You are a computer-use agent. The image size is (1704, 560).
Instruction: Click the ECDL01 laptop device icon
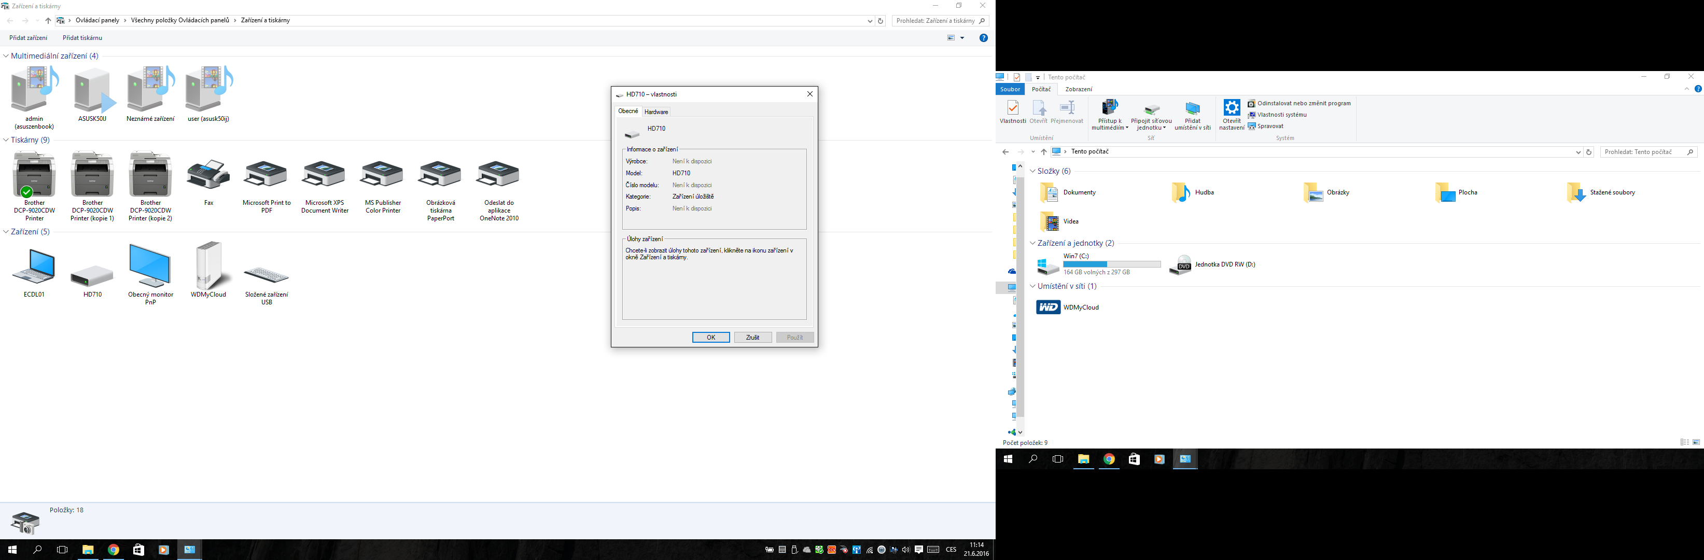(x=34, y=267)
